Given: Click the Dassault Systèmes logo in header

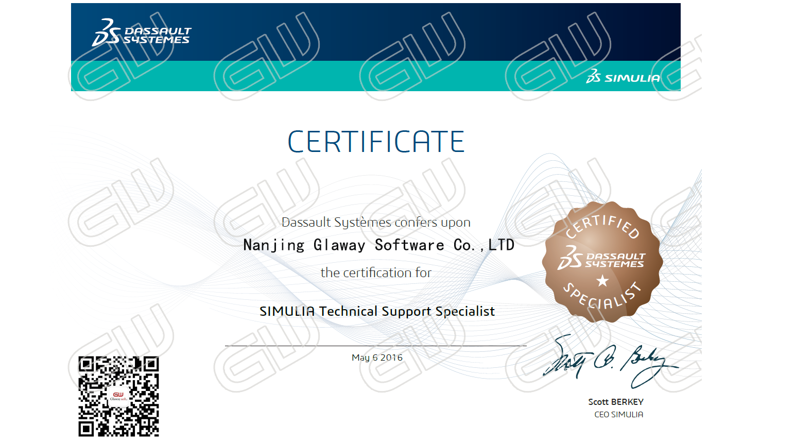Looking at the screenshot, I should point(142,32).
